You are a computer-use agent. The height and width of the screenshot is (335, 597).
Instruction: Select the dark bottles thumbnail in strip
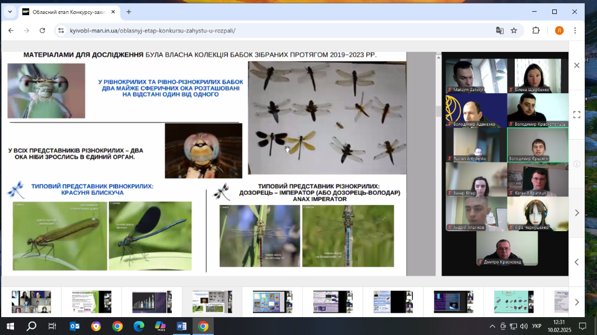click(152, 301)
